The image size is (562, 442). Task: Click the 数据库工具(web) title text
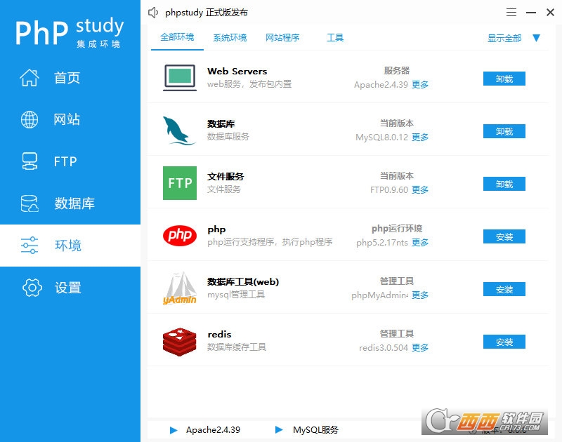(243, 281)
